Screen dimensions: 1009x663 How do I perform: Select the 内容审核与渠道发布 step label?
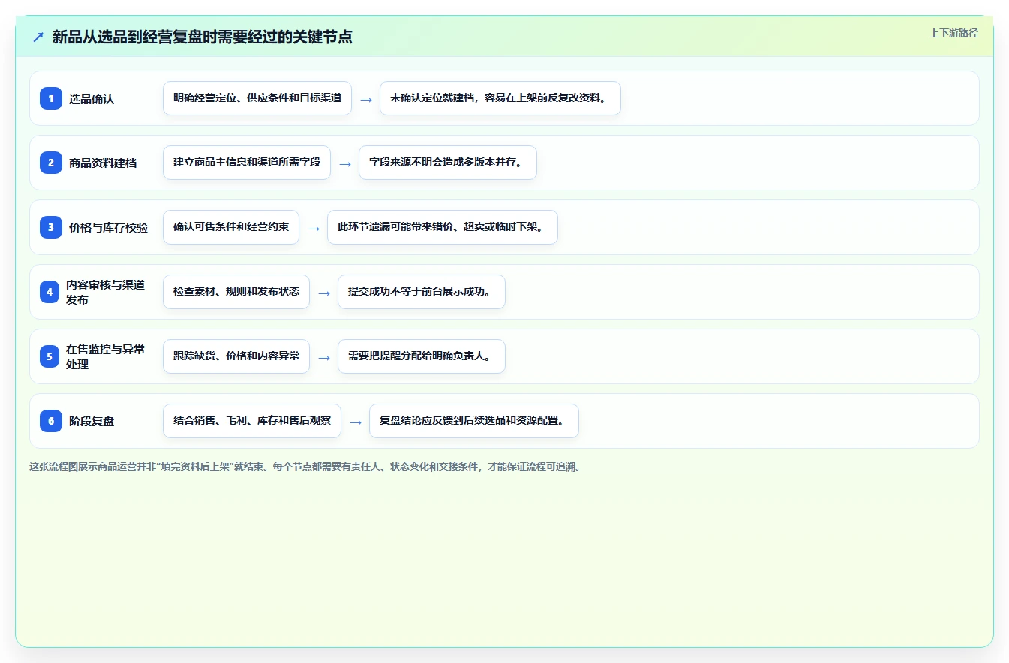point(107,292)
